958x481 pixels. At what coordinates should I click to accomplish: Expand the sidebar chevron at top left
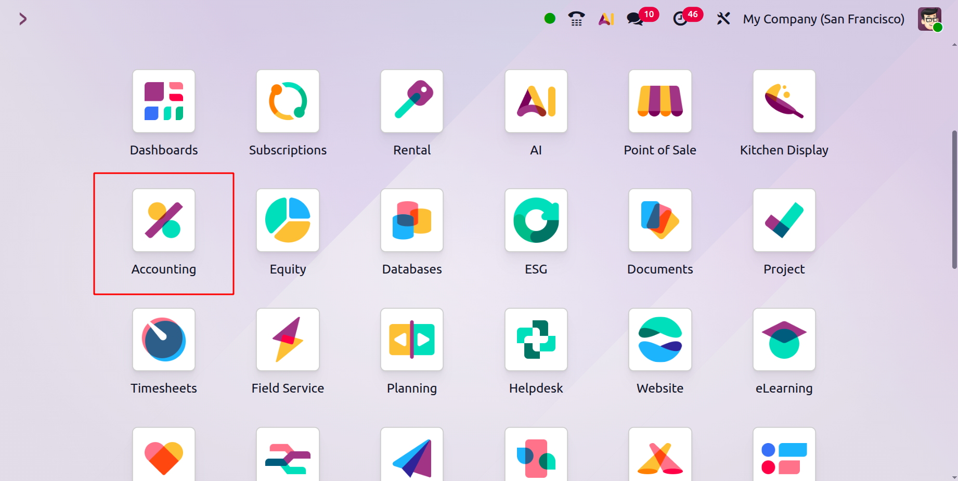(x=22, y=19)
